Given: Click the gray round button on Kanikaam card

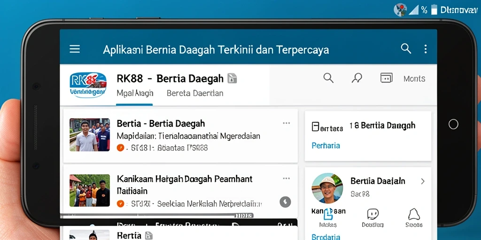Looking at the screenshot, I should point(285,202).
